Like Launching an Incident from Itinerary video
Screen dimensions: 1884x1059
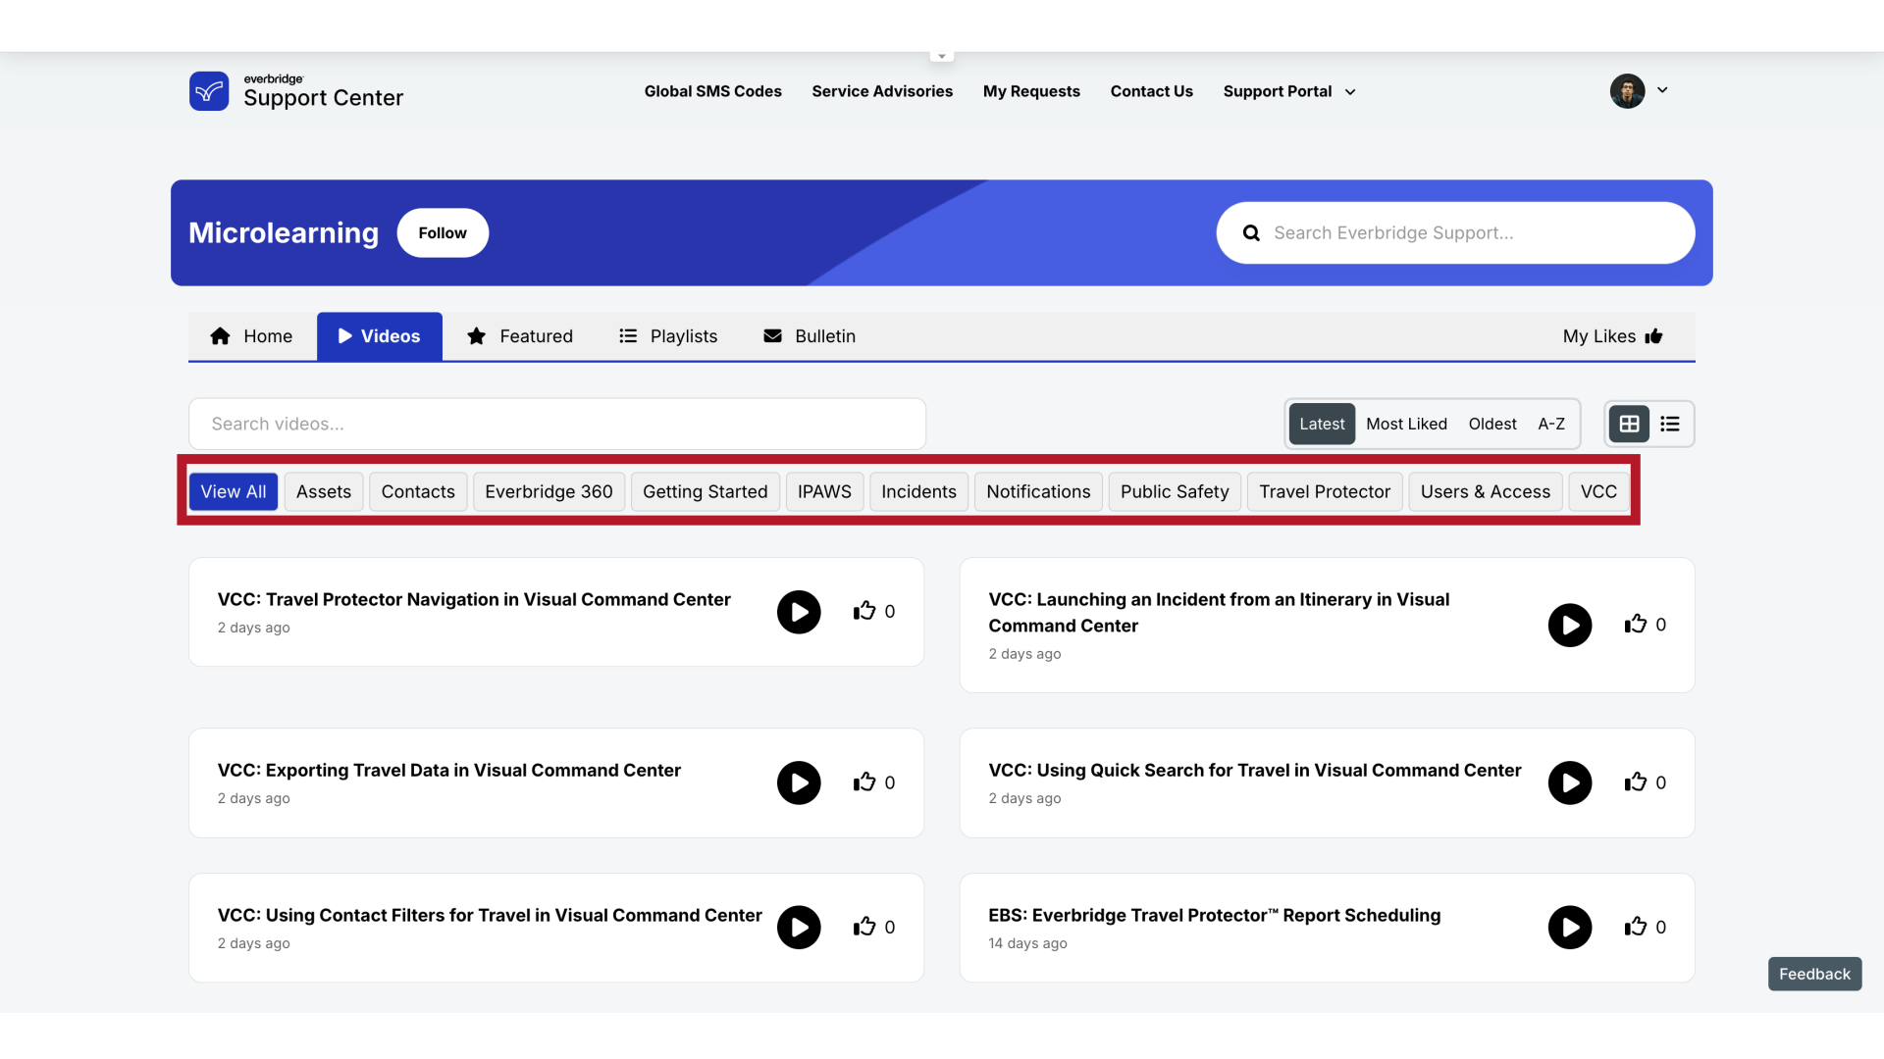(x=1635, y=624)
